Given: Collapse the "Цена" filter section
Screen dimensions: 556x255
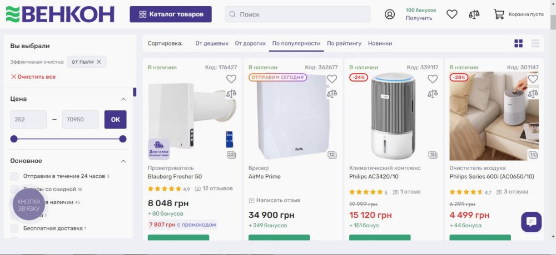Looking at the screenshot, I should (123, 99).
